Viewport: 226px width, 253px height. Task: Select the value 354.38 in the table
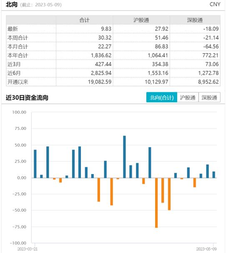tap(160, 64)
